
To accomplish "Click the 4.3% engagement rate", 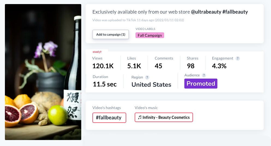I will pyautogui.click(x=219, y=66).
